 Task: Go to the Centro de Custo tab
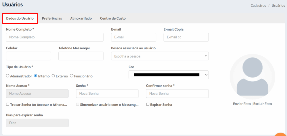pos(113,18)
